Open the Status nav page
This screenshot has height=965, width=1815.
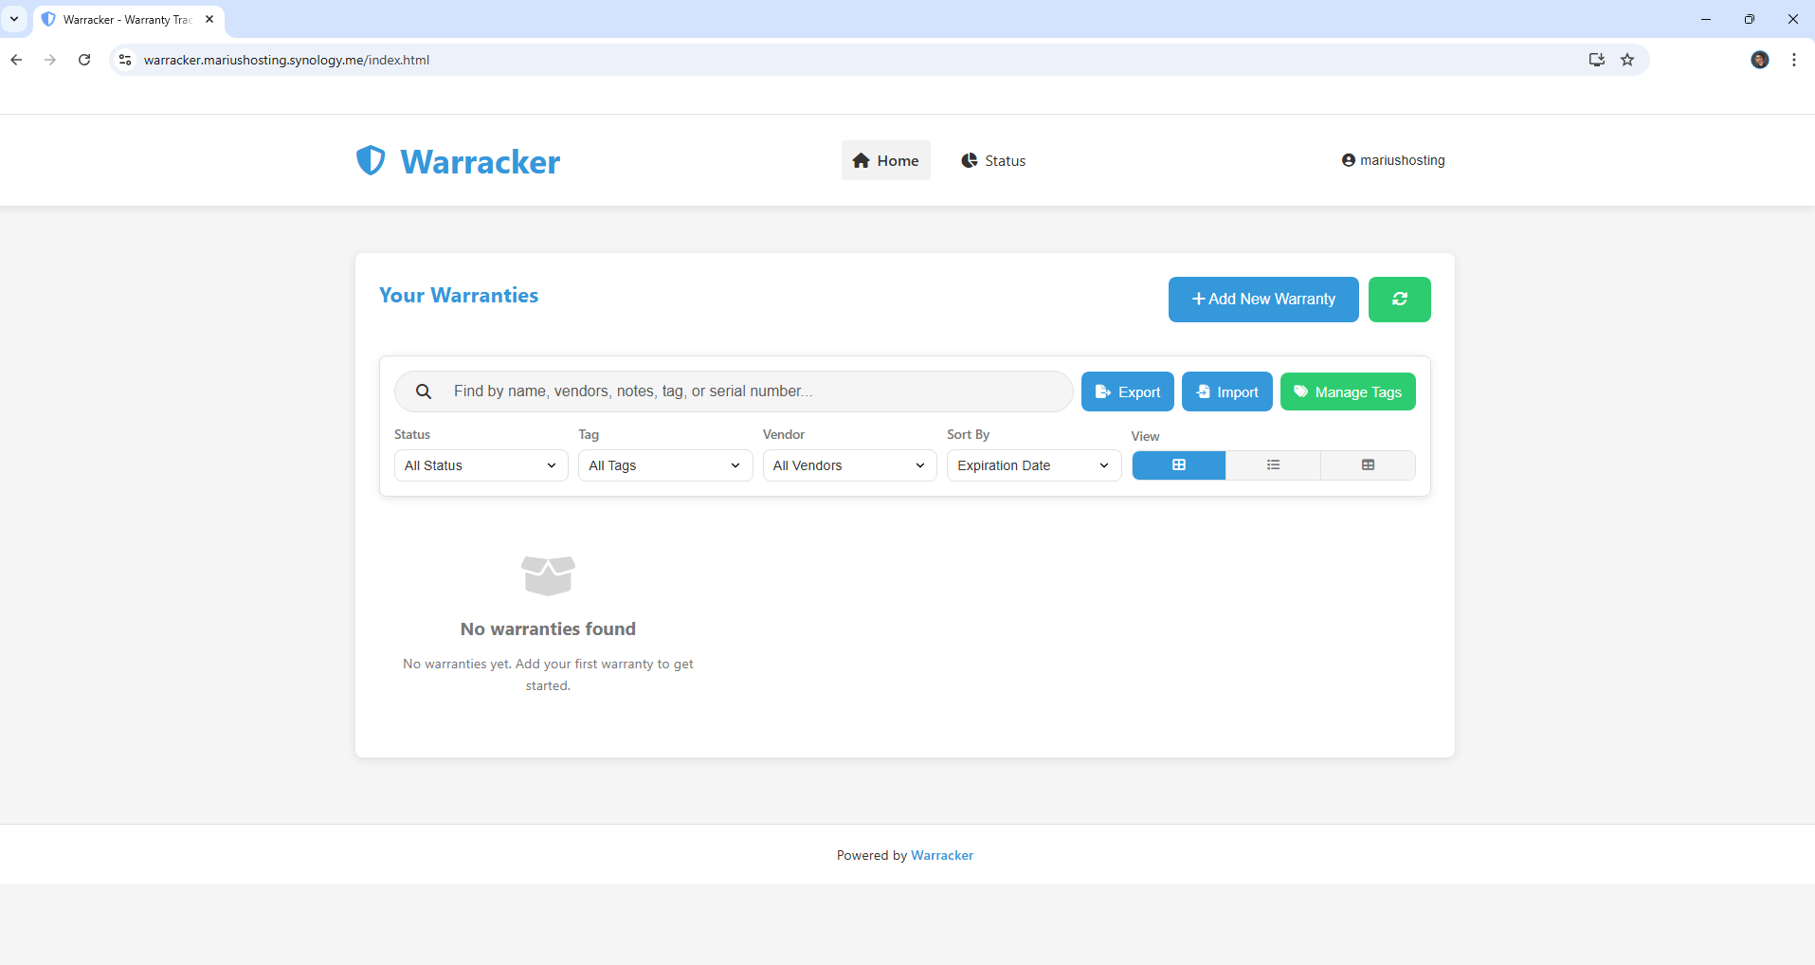[993, 160]
